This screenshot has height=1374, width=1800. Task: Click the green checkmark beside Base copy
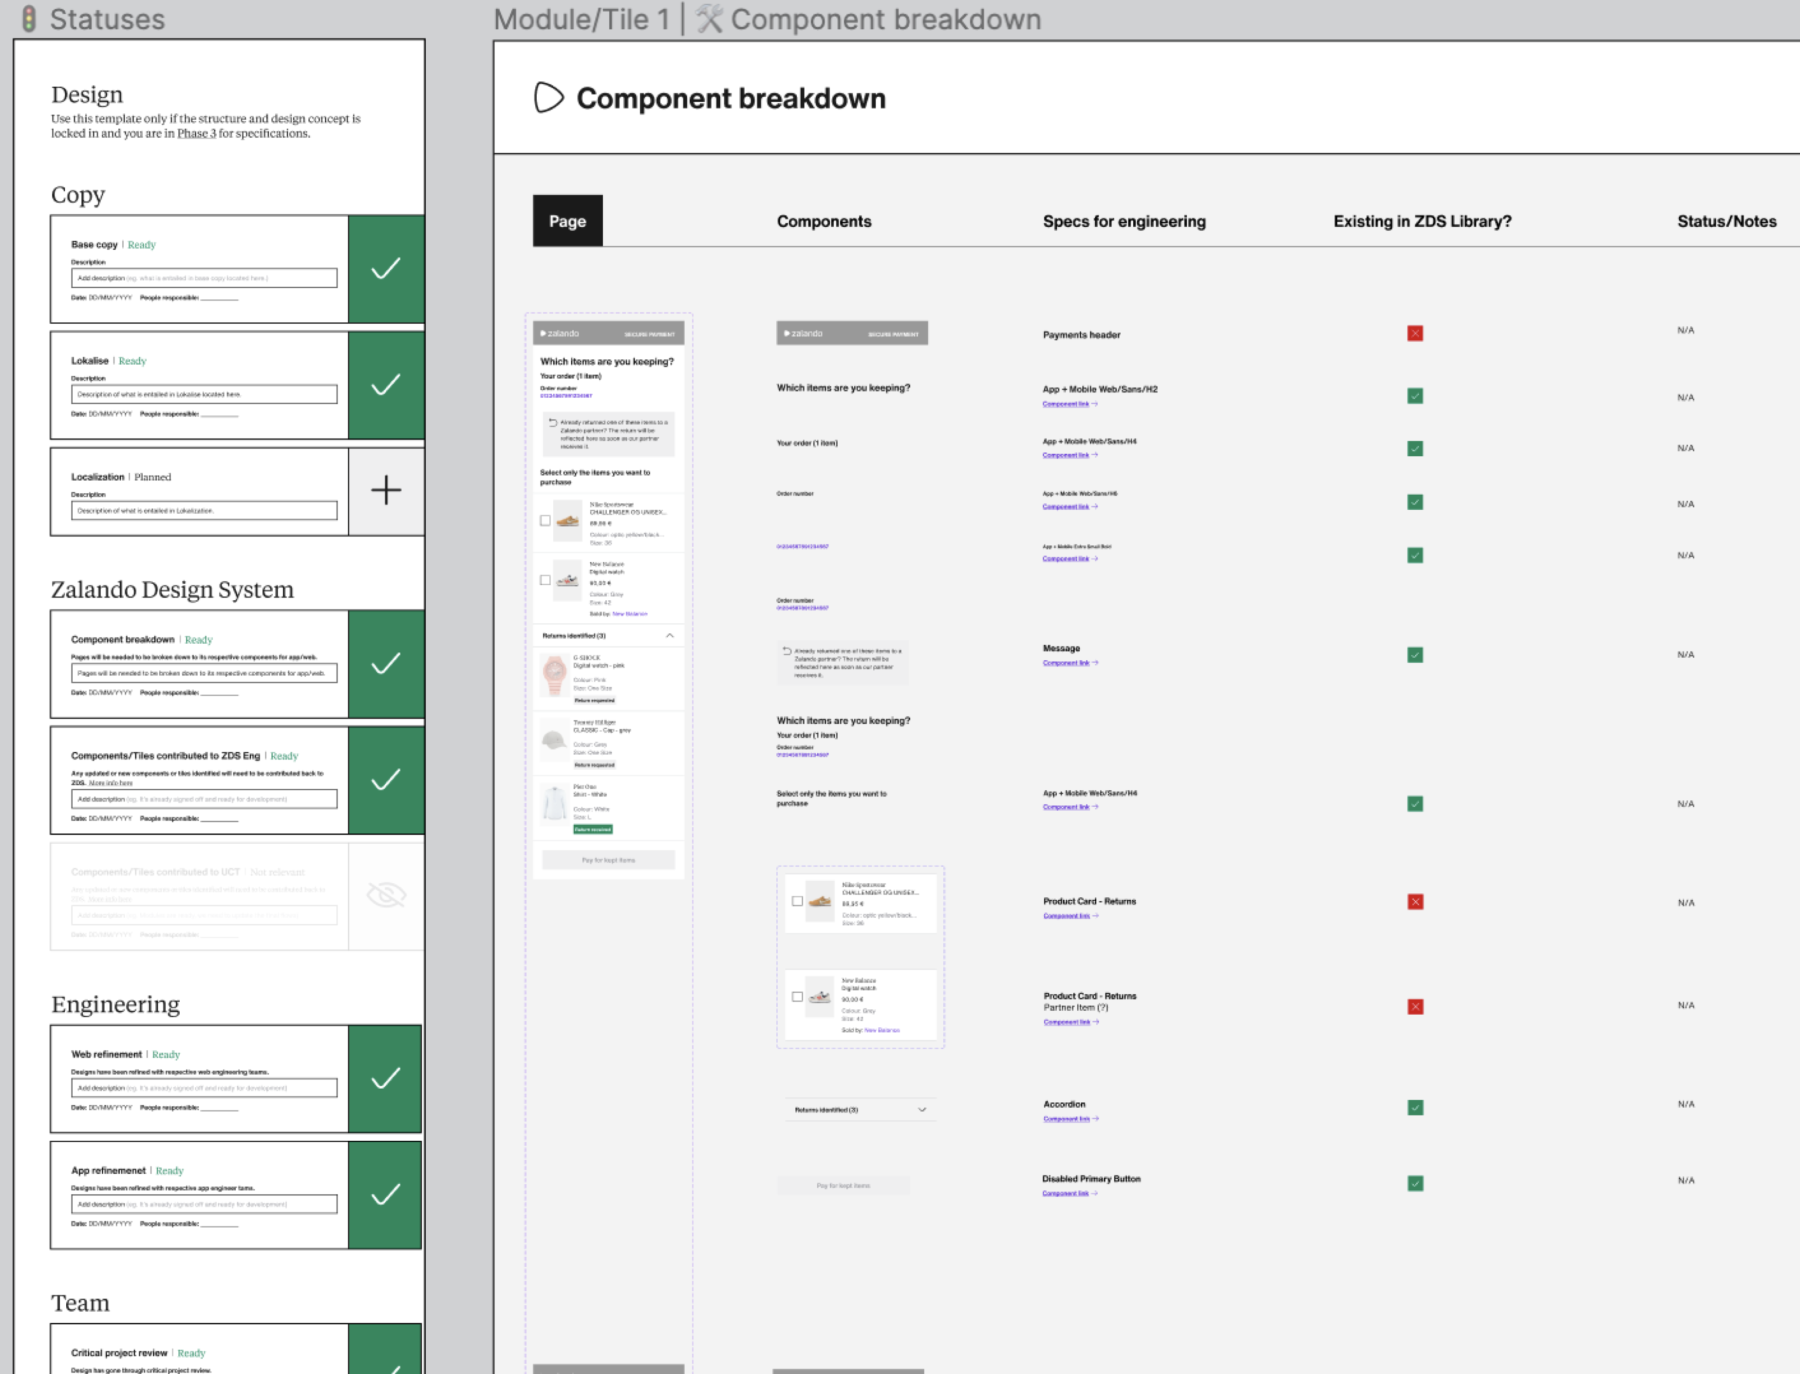385,269
